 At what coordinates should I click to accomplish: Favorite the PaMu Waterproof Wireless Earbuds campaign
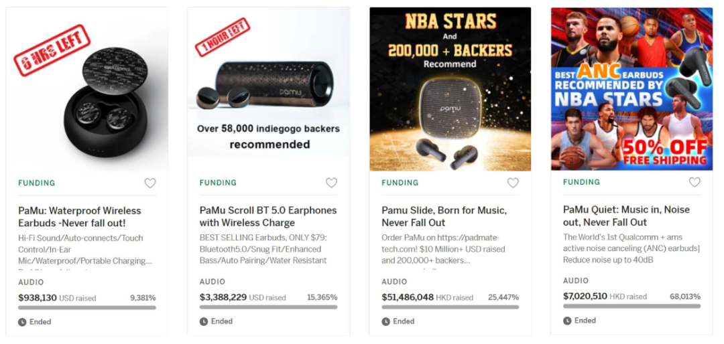pos(150,183)
